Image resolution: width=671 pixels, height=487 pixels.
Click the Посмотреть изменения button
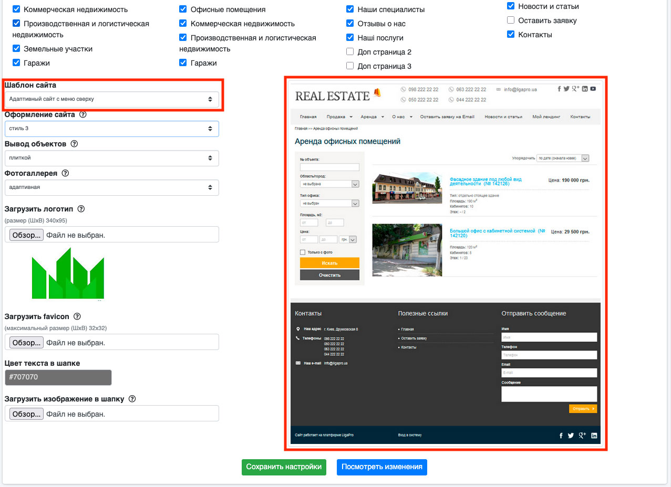click(x=381, y=467)
